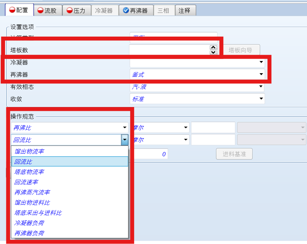
Task: Open the 压力 tab
Action: click(76, 11)
